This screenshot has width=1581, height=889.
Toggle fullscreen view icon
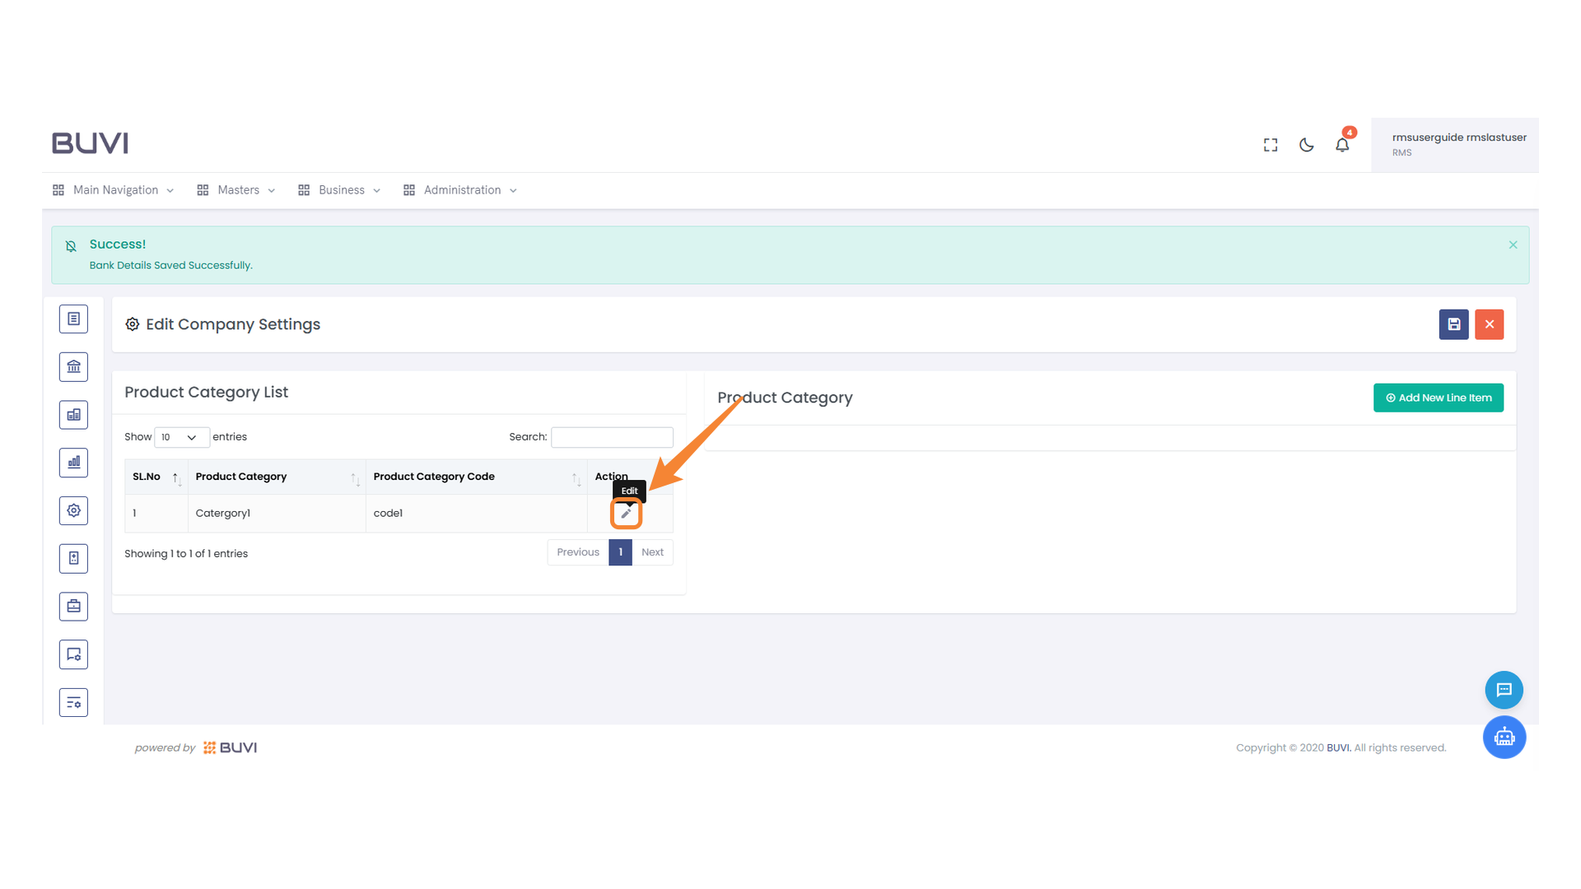tap(1271, 145)
